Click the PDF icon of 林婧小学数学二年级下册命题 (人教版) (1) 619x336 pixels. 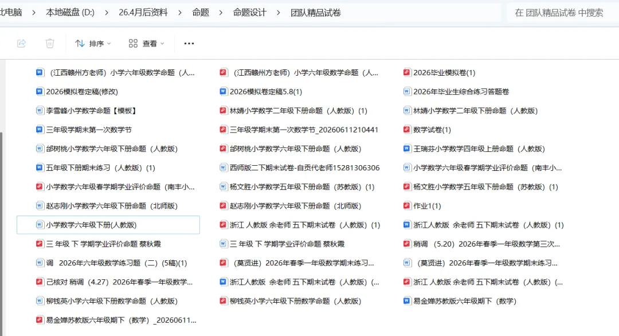[x=223, y=111]
